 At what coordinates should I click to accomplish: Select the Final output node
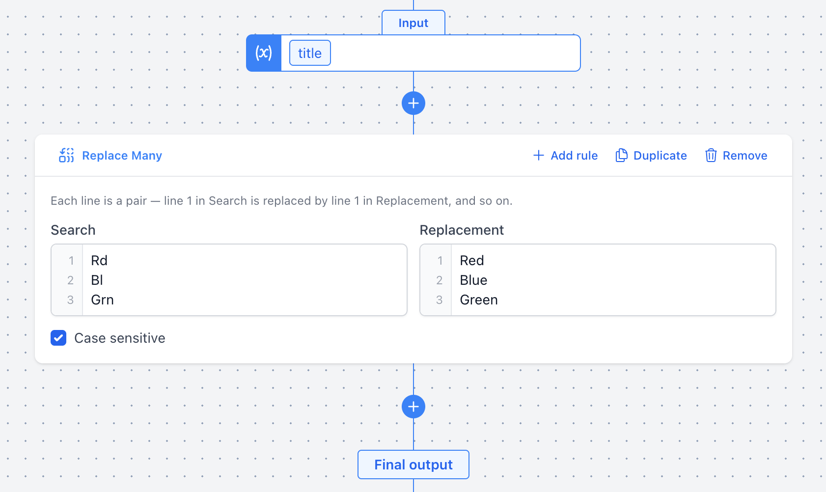pyautogui.click(x=413, y=464)
